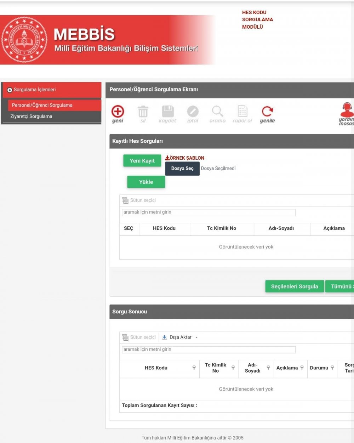Open the HES Kodu column filter icon
The image size is (354, 443).
point(194,368)
